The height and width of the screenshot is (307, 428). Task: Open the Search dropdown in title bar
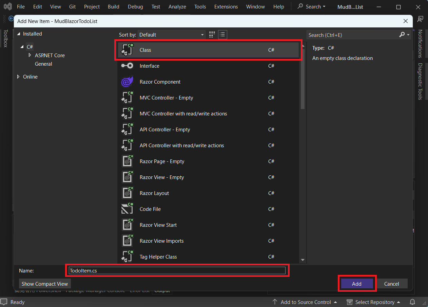[311, 6]
